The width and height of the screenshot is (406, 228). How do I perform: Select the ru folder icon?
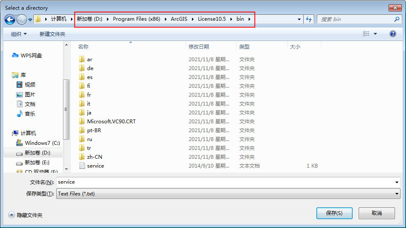click(82, 139)
